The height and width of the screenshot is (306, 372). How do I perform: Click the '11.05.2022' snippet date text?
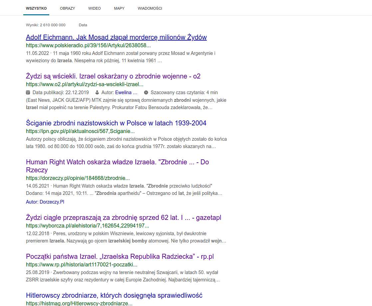(x=37, y=53)
